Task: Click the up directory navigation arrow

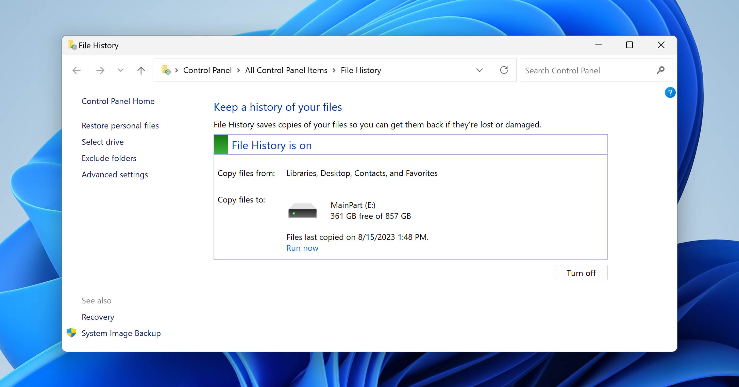Action: click(x=141, y=70)
